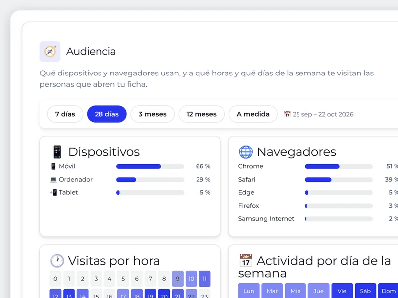
Task: Click hour cell 0
Action: click(55, 279)
